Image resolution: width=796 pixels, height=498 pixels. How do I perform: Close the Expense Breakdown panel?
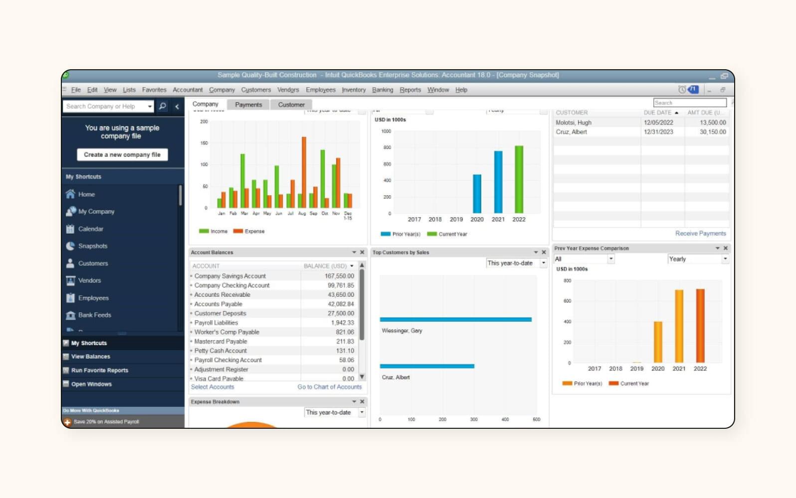[x=362, y=401]
